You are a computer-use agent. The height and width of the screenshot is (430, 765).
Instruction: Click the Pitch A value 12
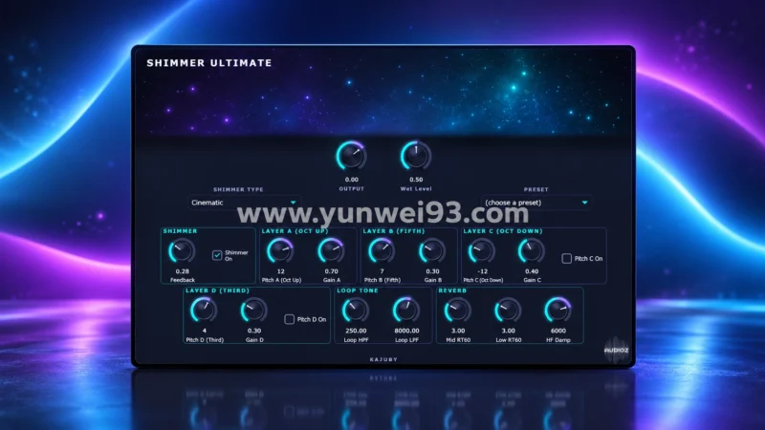(281, 271)
